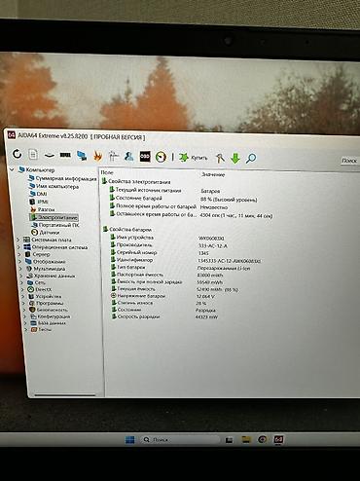Click the memory module toolbar icon
Screen dimensions: 360x481
(65, 156)
